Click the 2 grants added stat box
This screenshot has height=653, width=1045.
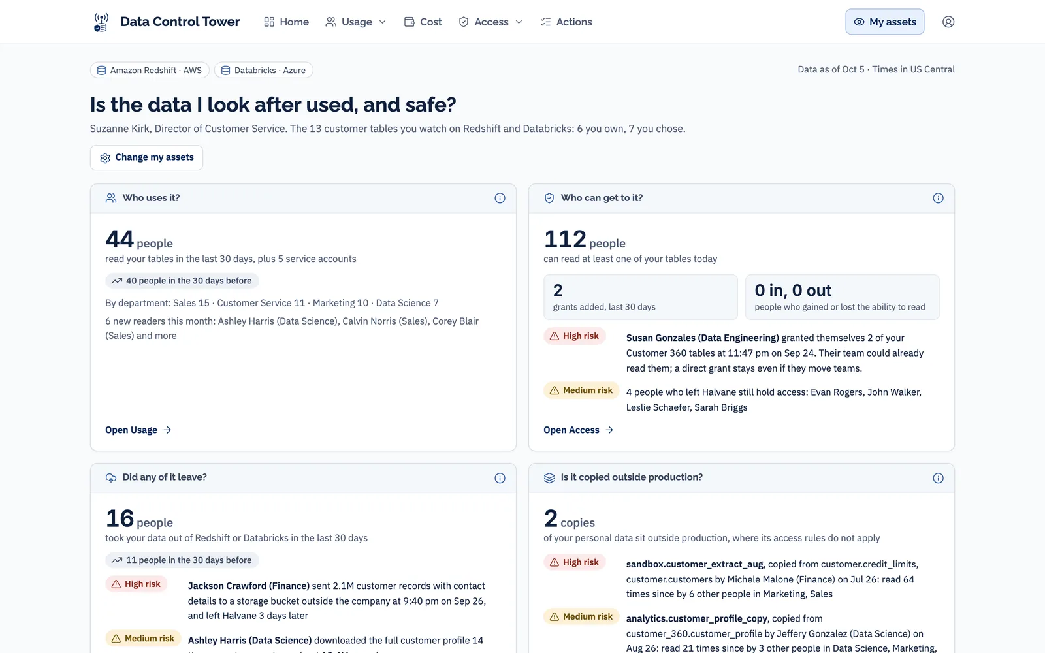pyautogui.click(x=641, y=297)
